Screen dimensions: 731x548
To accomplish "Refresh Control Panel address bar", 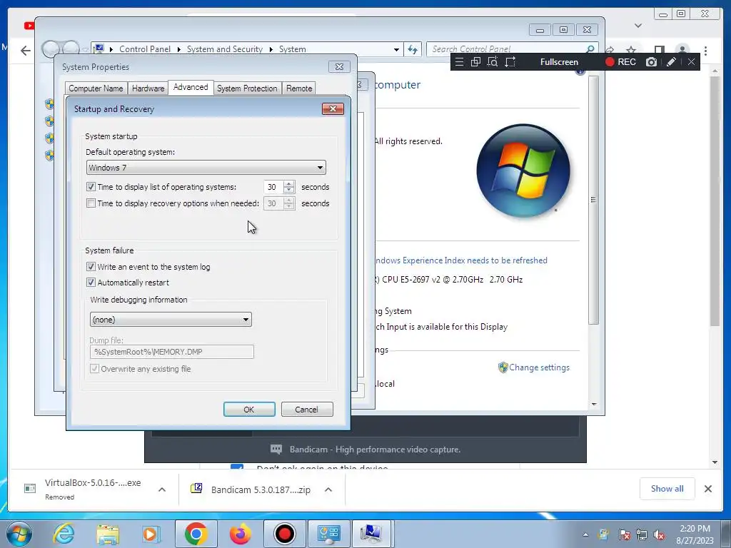I will (413, 49).
